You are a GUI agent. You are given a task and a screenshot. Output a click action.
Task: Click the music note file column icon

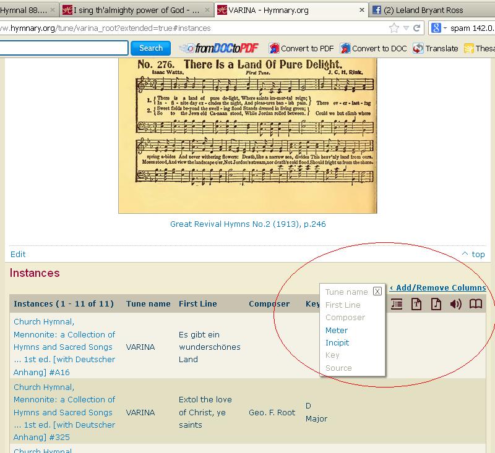pos(436,303)
